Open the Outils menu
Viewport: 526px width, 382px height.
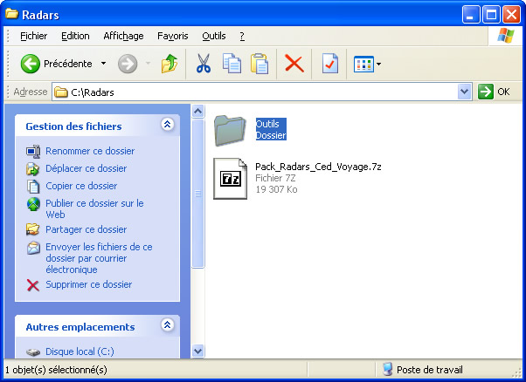214,36
